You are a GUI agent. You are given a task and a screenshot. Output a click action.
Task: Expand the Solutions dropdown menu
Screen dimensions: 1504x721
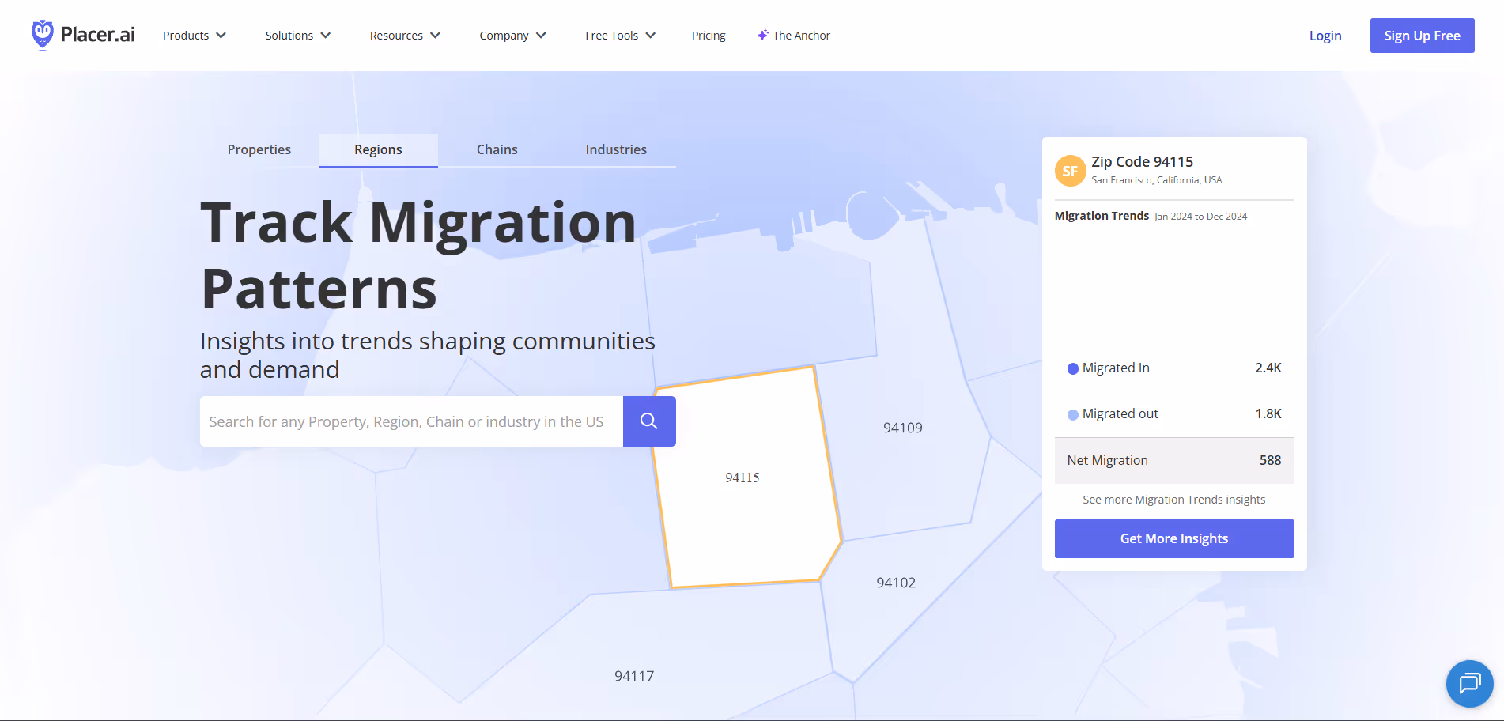298,36
